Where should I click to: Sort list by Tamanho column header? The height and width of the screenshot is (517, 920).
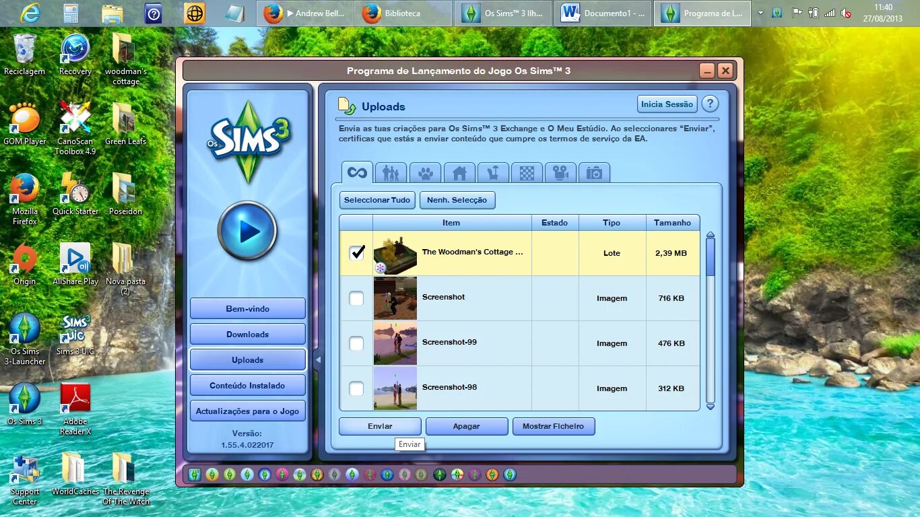tap(672, 223)
